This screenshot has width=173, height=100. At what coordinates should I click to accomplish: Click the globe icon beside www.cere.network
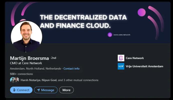pos(110,35)
